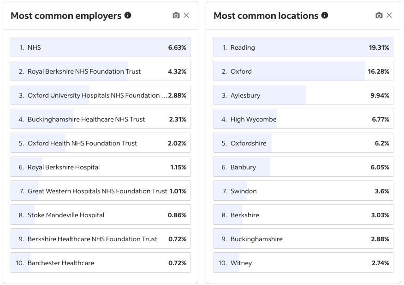Click camera snapshot icon in employers panel

click(x=176, y=15)
